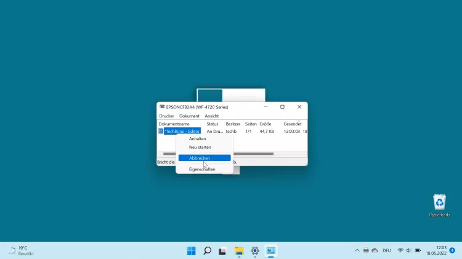Click the volume speaker icon

tap(408, 250)
